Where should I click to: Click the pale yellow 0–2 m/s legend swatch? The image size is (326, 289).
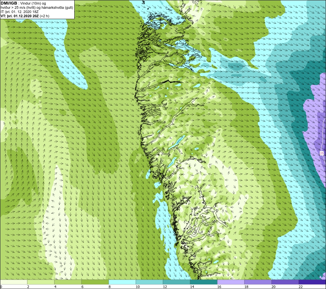[x=14, y=282]
